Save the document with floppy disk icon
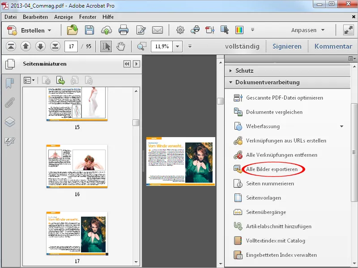This screenshot has height=268, width=358. pyautogui.click(x=89, y=30)
